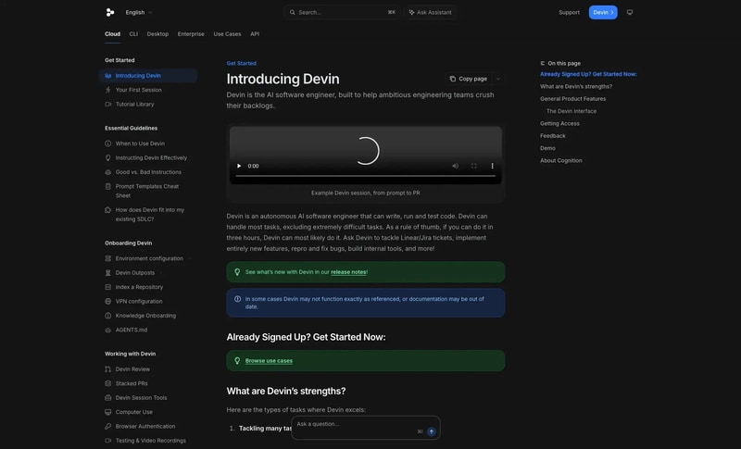Mute the video using the volume icon

coord(455,166)
